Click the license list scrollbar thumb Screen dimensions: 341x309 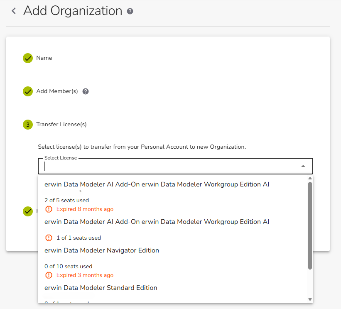tap(310, 226)
